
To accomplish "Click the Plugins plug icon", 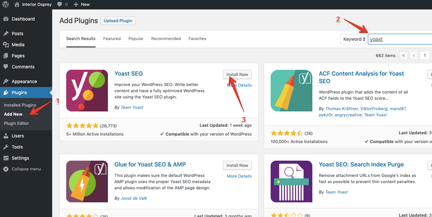I will [x=6, y=93].
